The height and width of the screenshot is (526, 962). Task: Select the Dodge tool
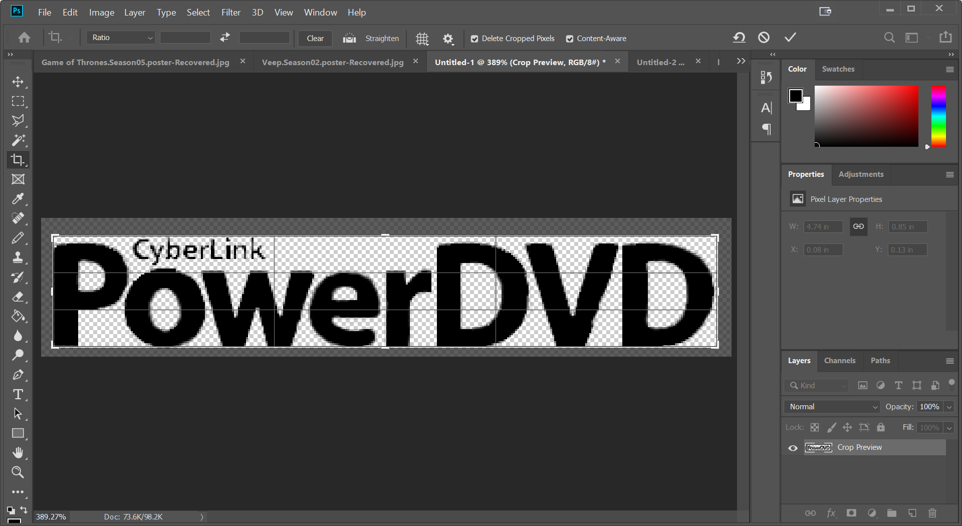click(x=18, y=355)
